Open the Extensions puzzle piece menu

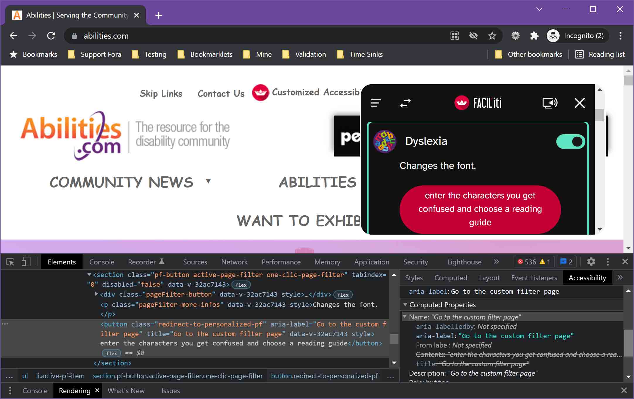(x=534, y=36)
